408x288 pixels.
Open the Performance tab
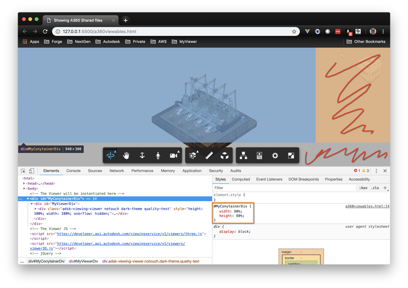click(x=142, y=171)
